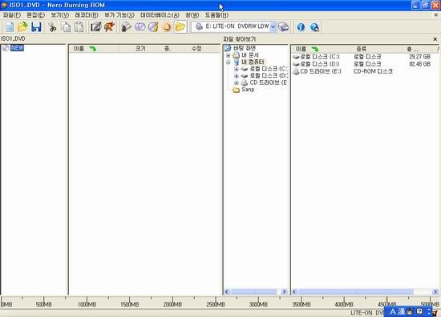Collapse the 내 컴퓨터 tree node
Screen dimensions: 441x317
tap(228, 62)
